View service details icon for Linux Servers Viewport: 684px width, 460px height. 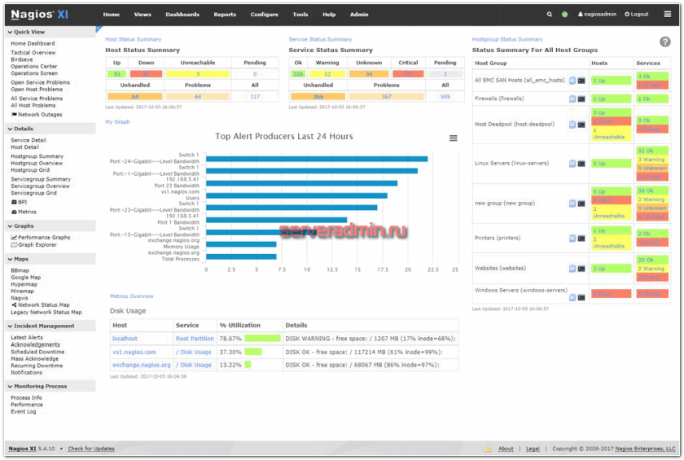pyautogui.click(x=572, y=164)
